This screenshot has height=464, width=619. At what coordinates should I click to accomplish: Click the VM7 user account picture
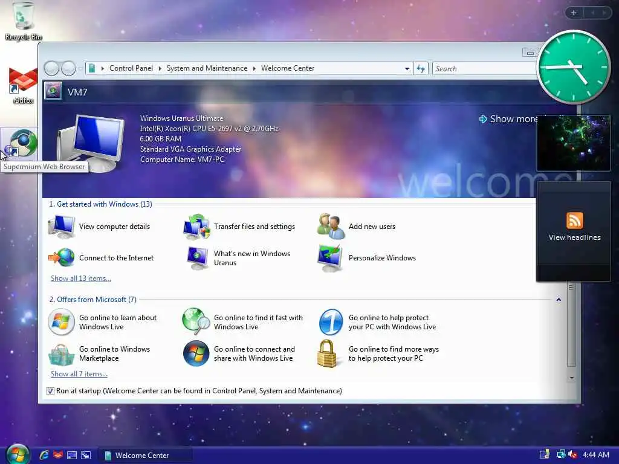tap(53, 91)
